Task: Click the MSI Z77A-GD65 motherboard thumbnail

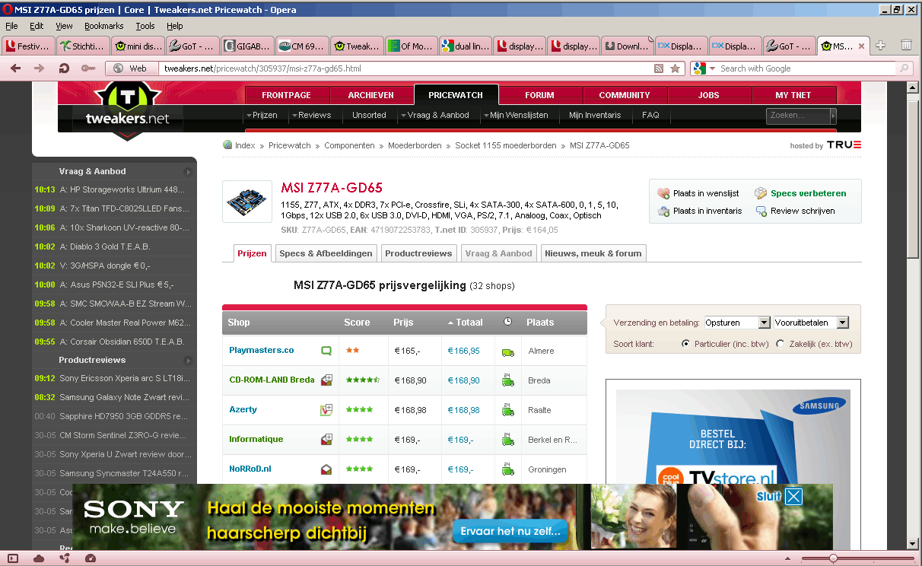Action: point(247,202)
